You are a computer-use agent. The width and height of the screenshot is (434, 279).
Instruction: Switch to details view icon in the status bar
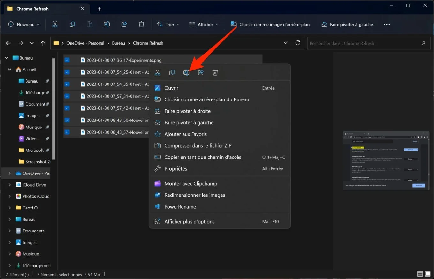pyautogui.click(x=420, y=274)
